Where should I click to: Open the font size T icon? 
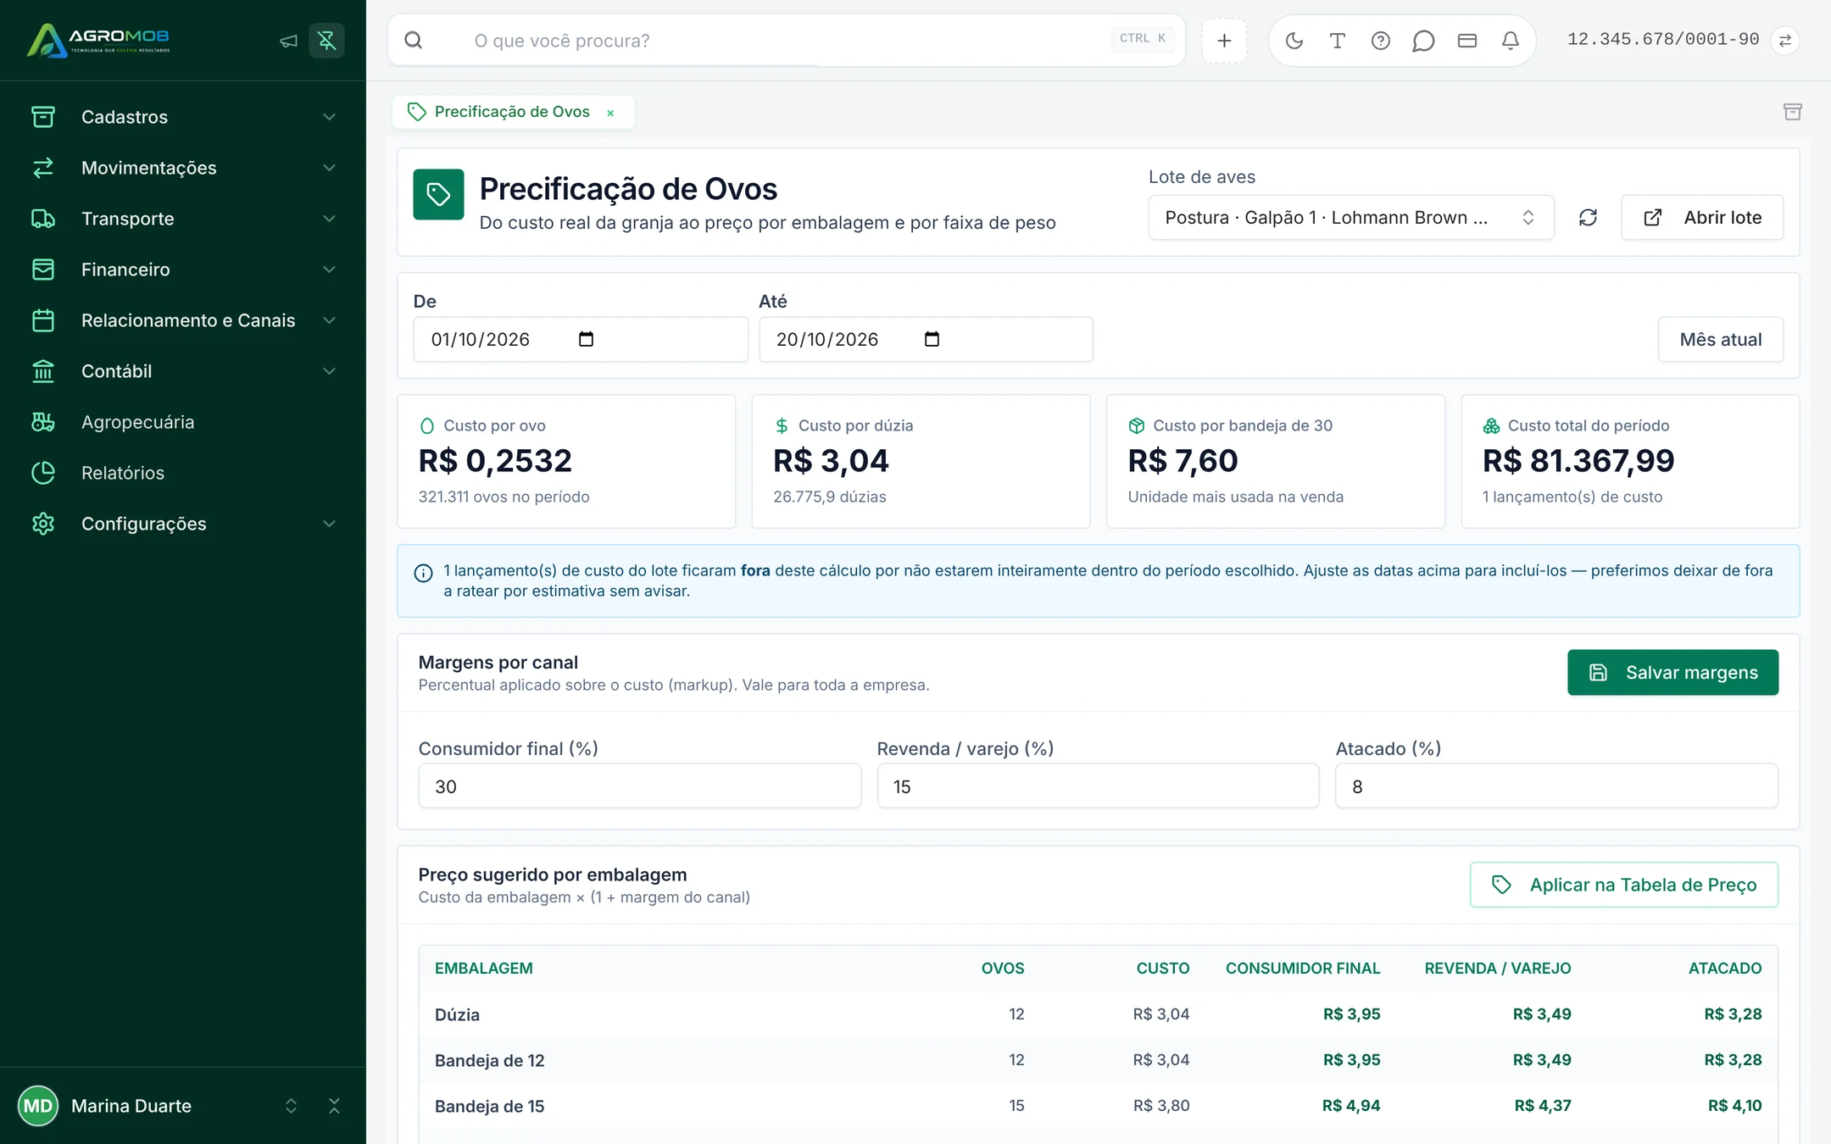pos(1338,41)
